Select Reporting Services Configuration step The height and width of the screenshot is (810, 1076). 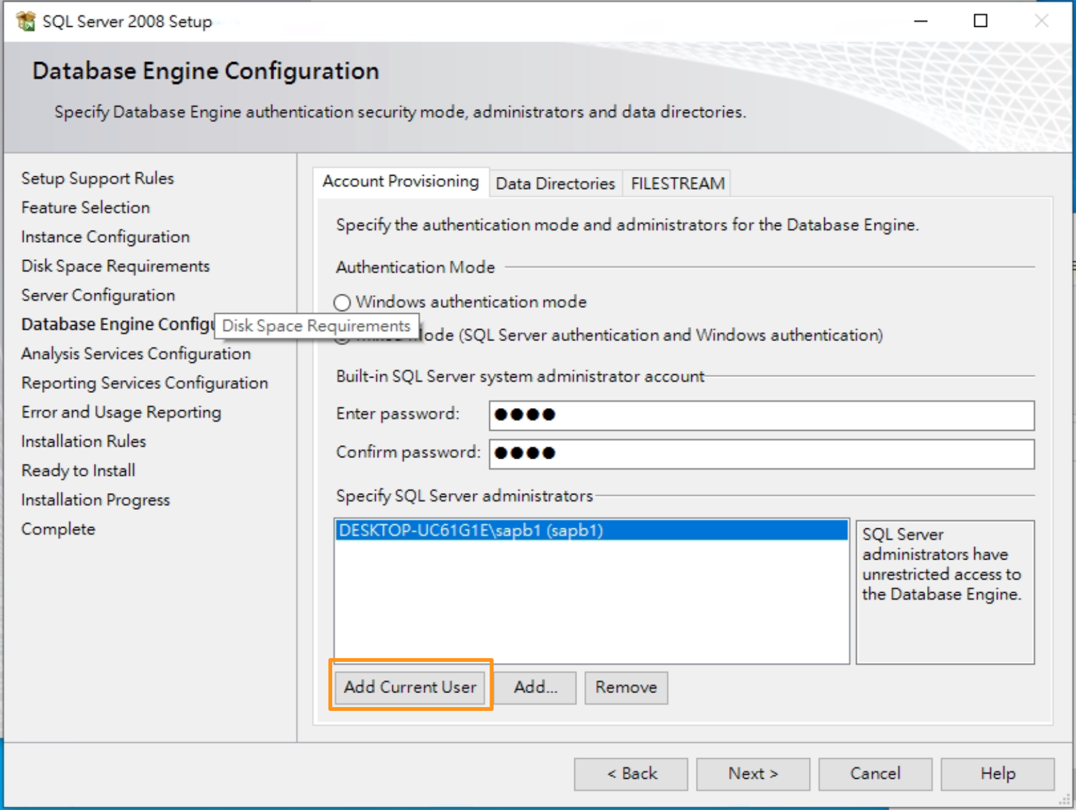144,383
